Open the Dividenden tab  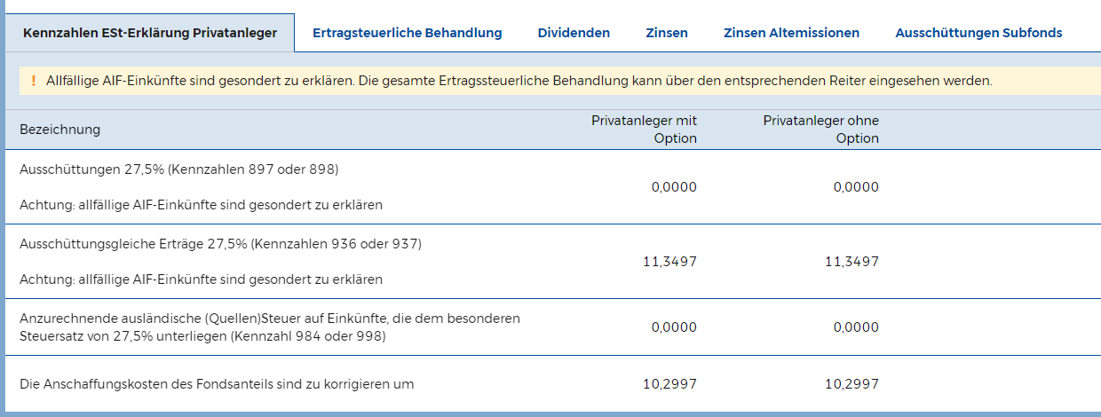574,33
